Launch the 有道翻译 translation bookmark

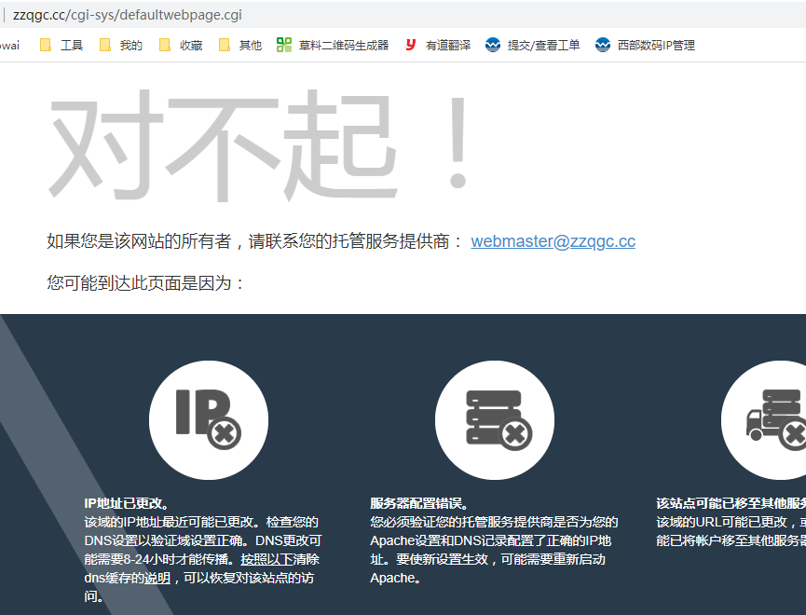tap(438, 45)
